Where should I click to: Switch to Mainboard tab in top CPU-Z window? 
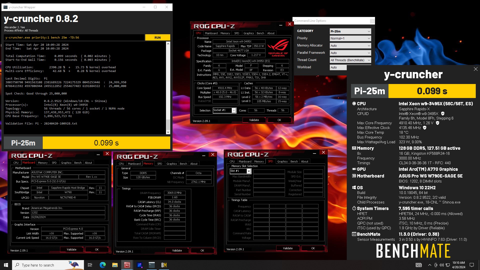point(211,33)
